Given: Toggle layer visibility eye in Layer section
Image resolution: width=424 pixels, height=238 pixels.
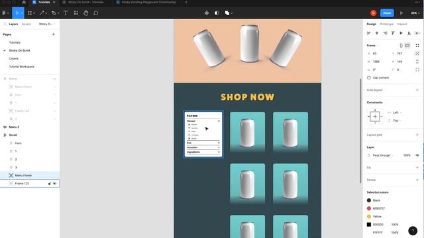Looking at the screenshot, I should tap(417, 155).
